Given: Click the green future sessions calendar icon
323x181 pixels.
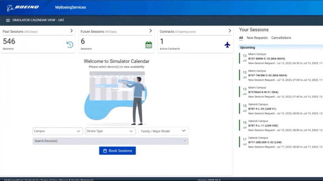Looking at the screenshot, I should [x=148, y=45].
